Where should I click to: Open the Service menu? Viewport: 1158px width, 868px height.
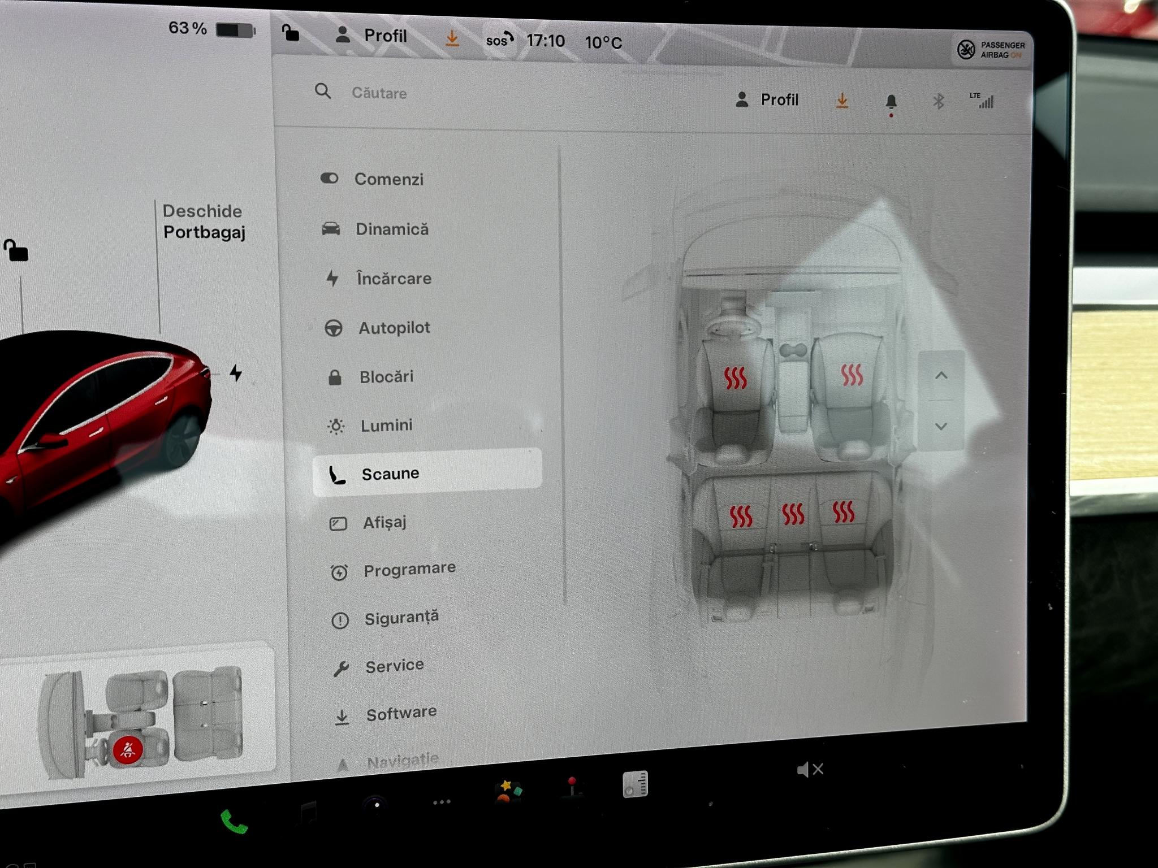tap(378, 667)
